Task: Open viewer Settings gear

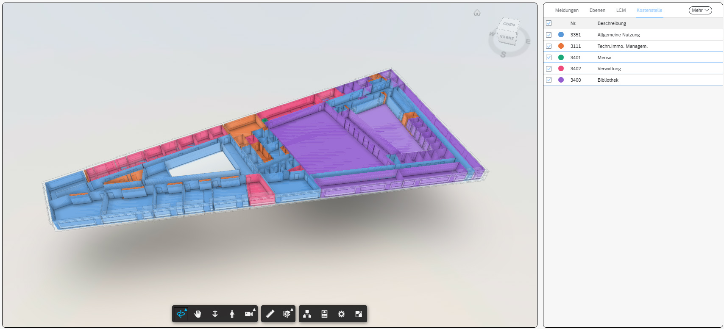Action: (341, 314)
